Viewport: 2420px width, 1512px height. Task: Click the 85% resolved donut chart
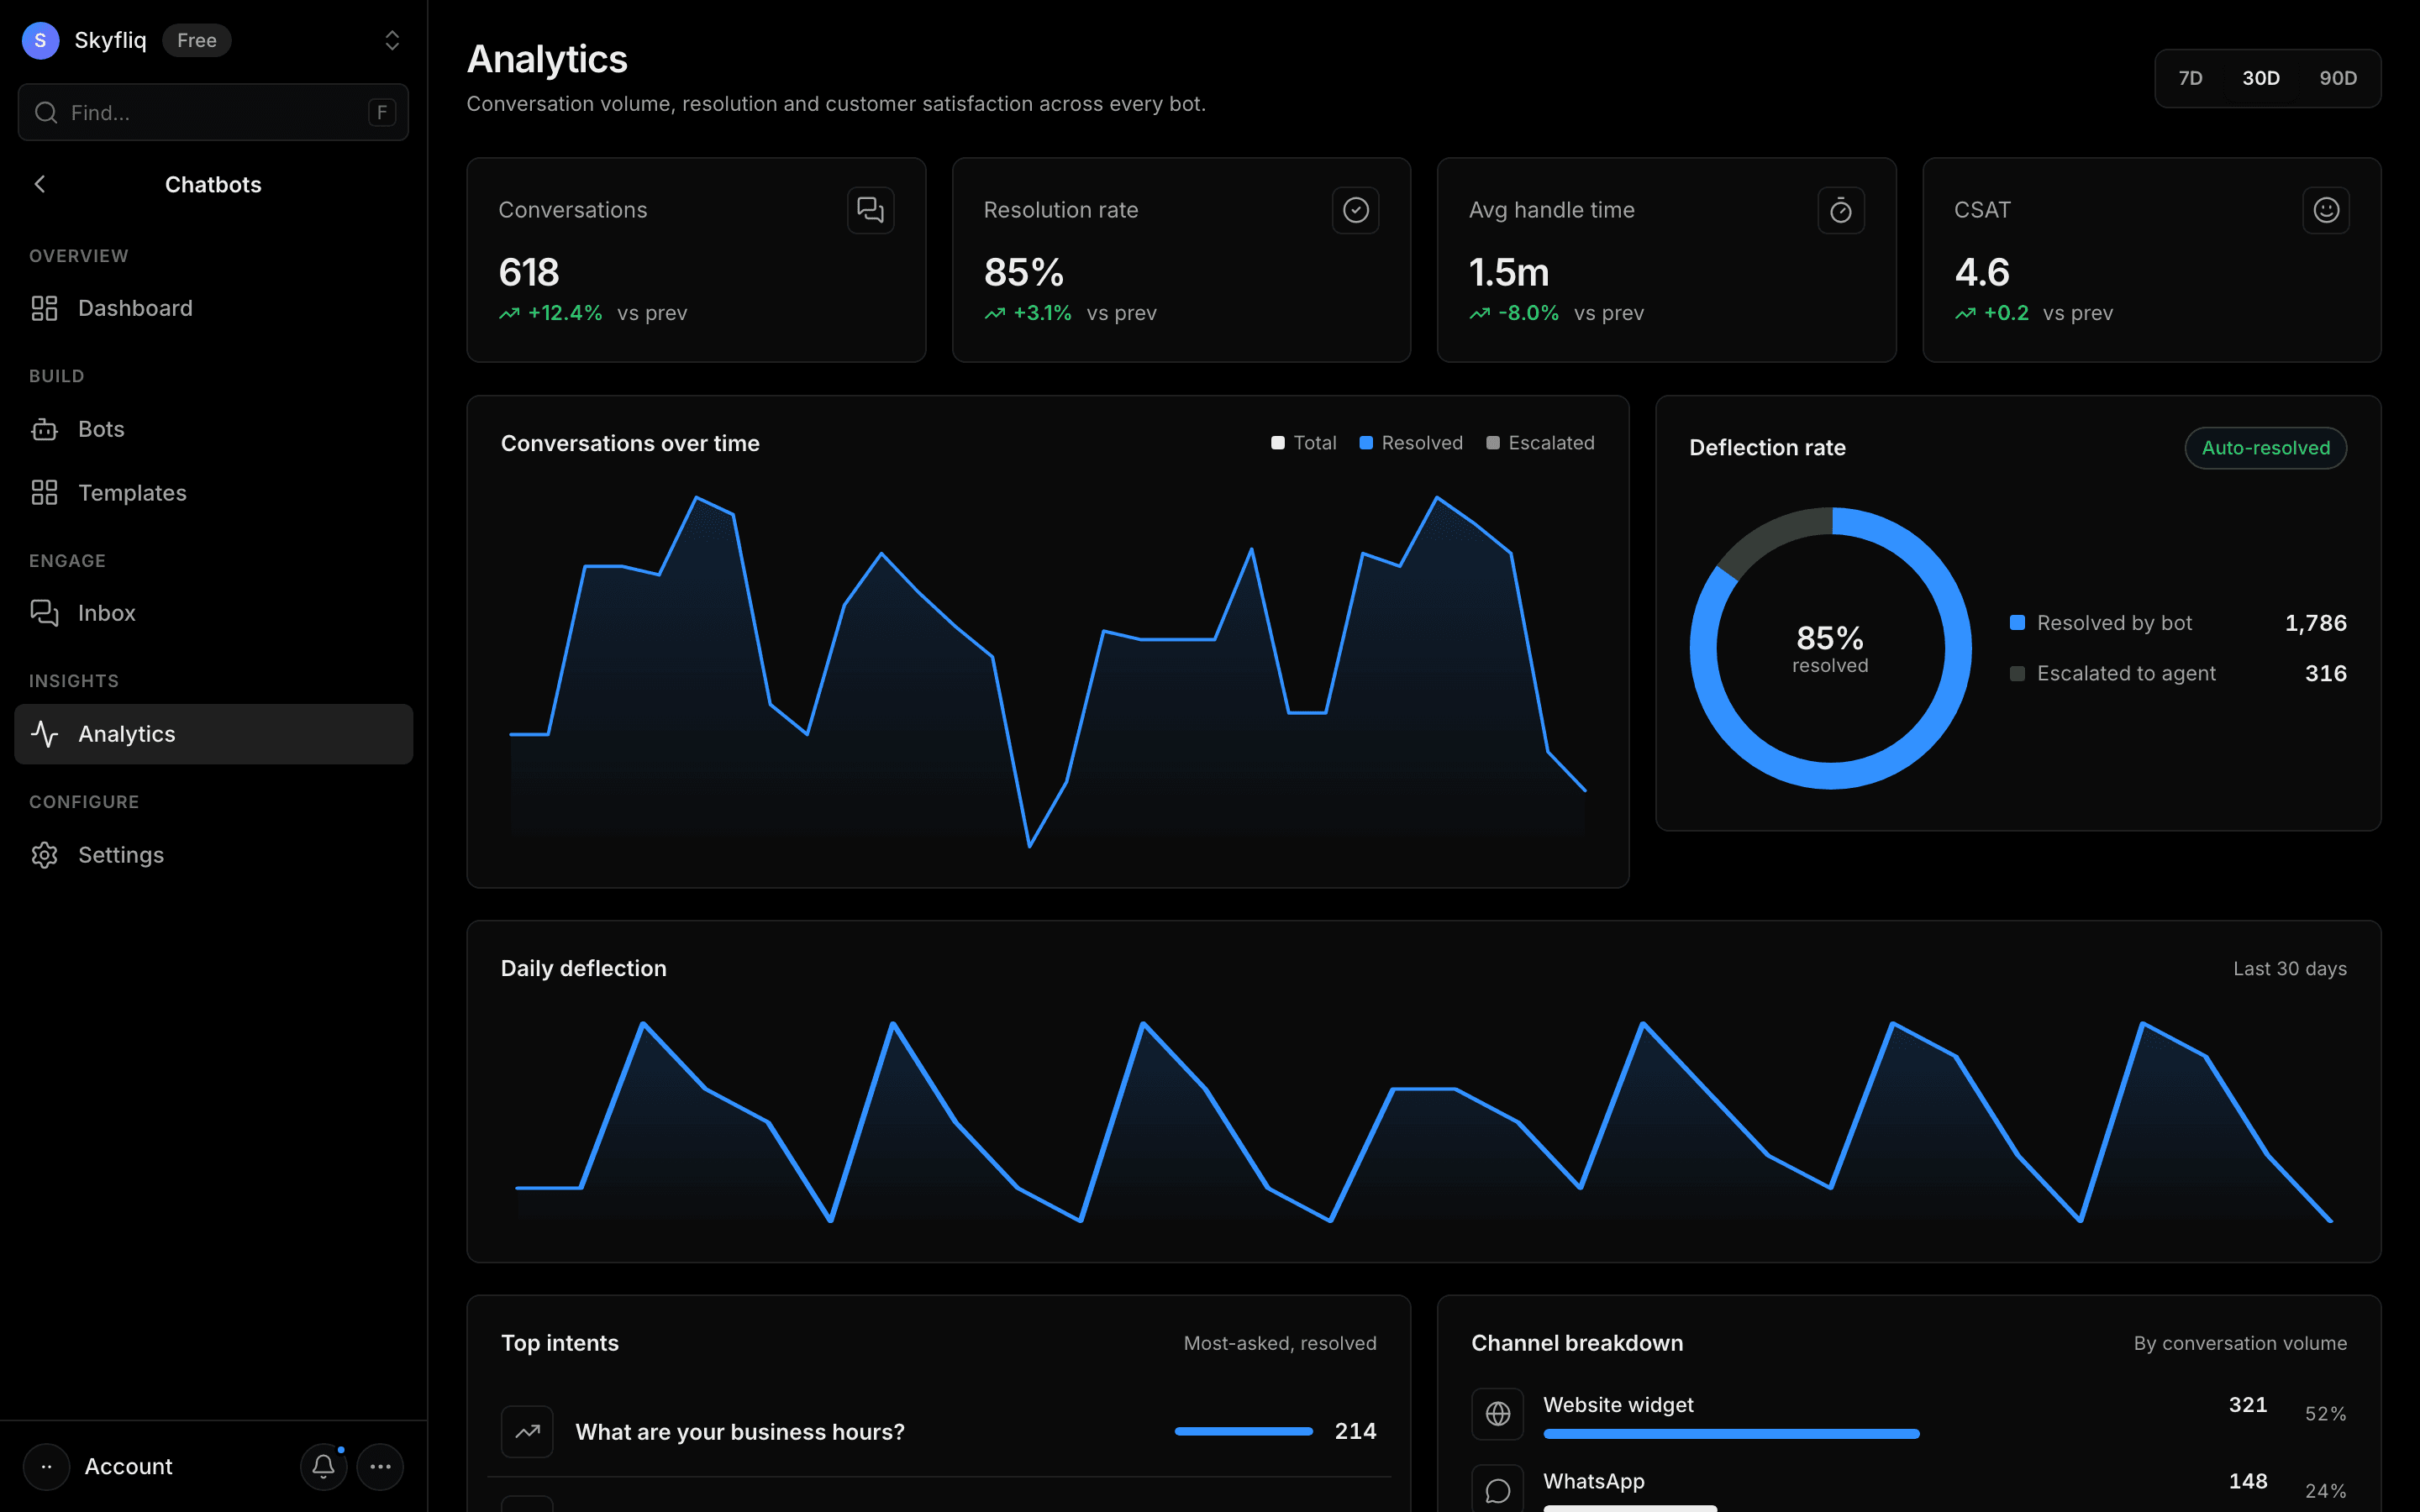click(x=1830, y=648)
